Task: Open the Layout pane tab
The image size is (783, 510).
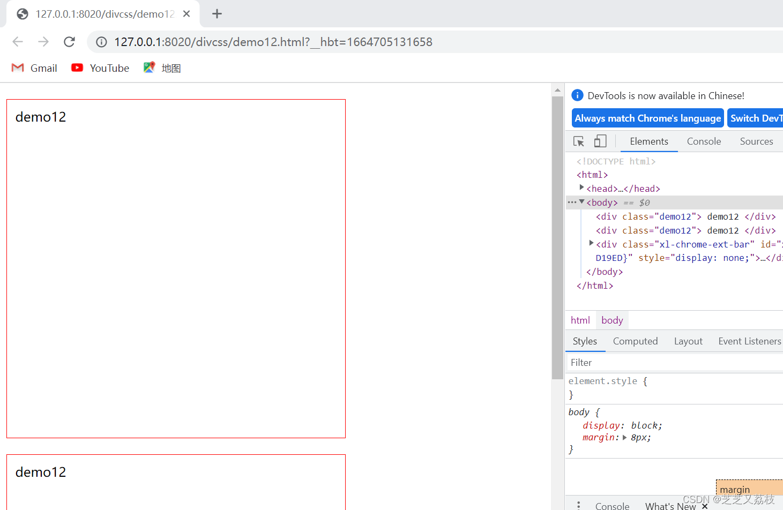Action: click(x=688, y=341)
